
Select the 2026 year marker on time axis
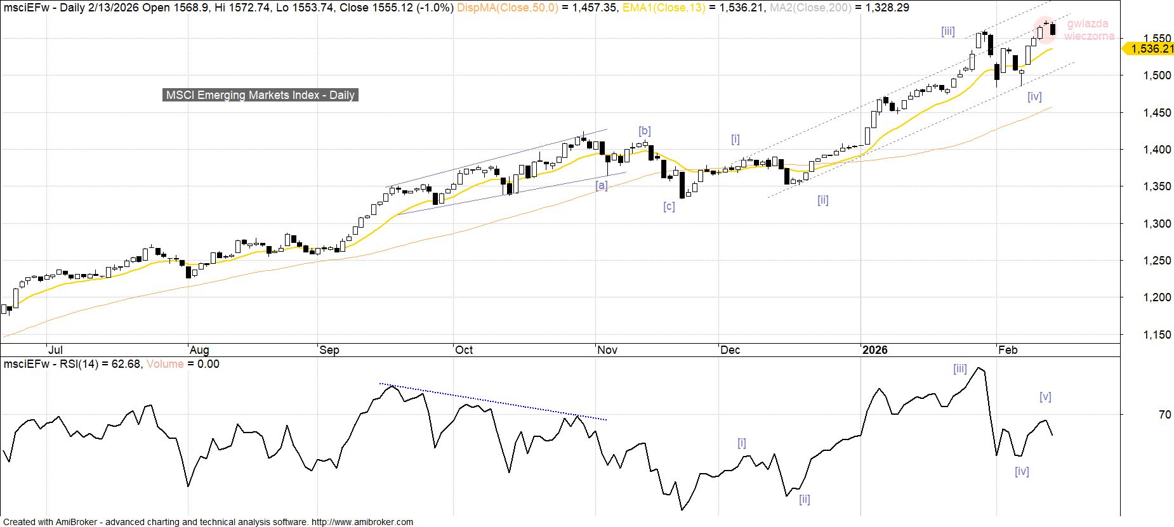(874, 350)
